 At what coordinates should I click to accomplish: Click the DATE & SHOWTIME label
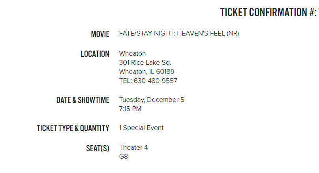[x=83, y=100]
